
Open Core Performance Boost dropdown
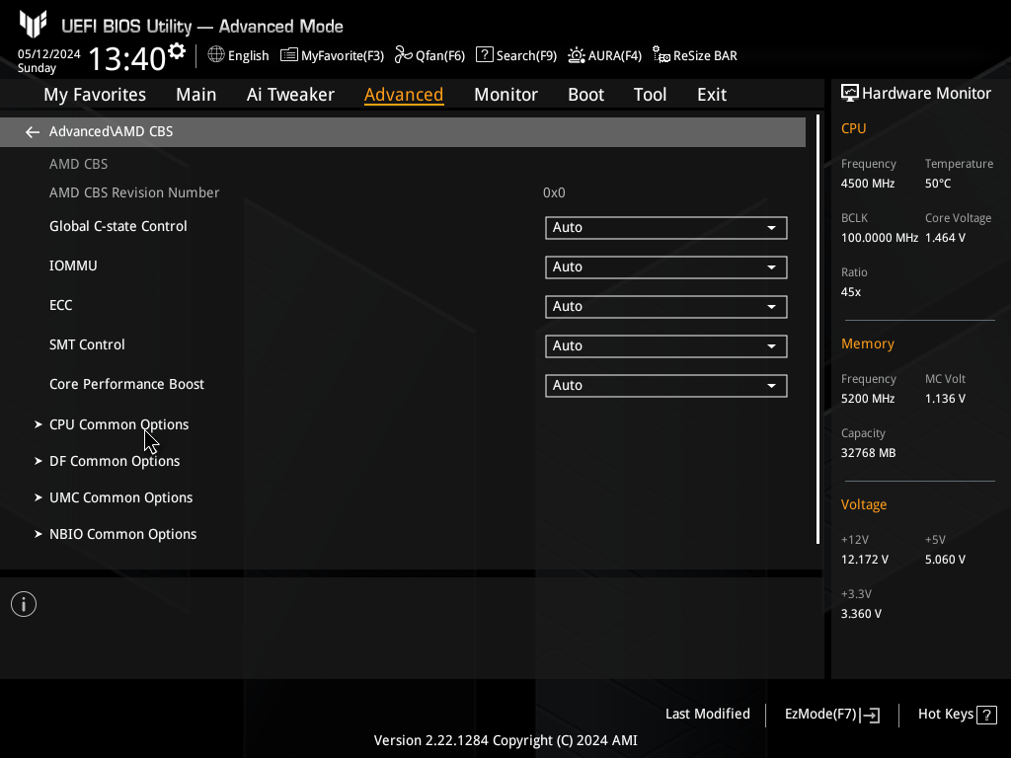click(x=666, y=386)
